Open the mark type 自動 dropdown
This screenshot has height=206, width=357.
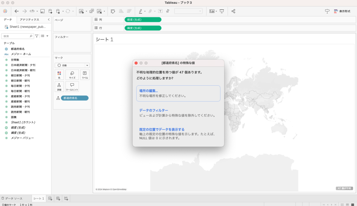pyautogui.click(x=72, y=65)
